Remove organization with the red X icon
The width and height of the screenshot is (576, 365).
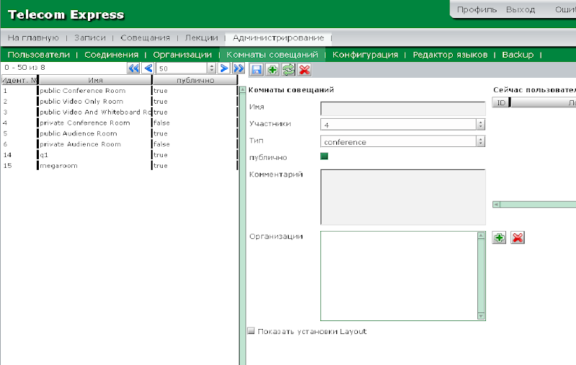[x=517, y=238]
